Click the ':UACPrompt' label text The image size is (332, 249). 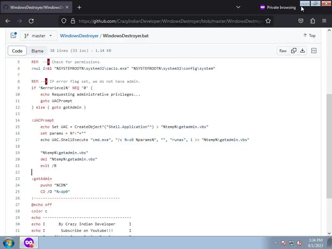[43, 120]
